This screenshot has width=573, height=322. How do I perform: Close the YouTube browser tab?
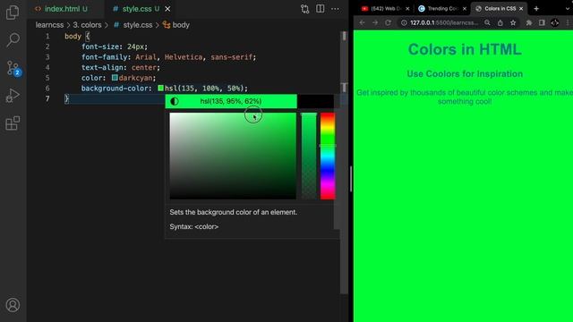pyautogui.click(x=407, y=8)
